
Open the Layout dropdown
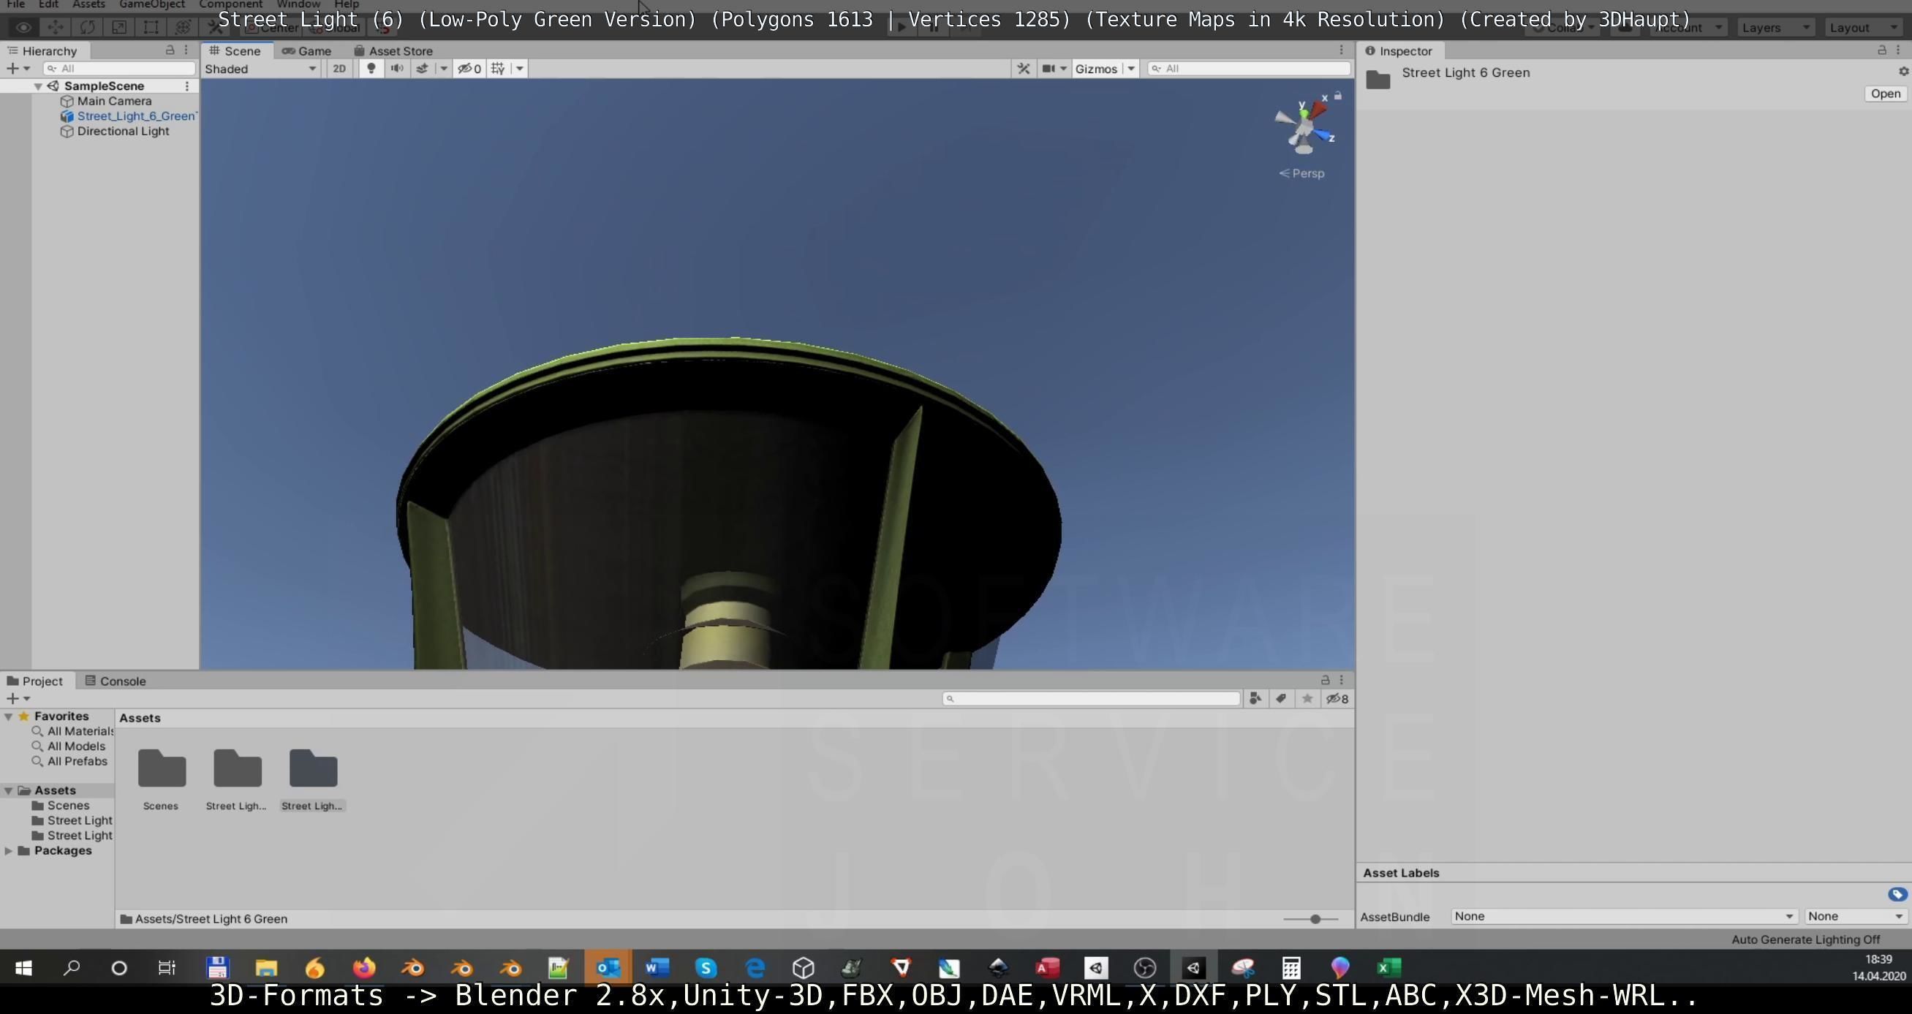1864,28
